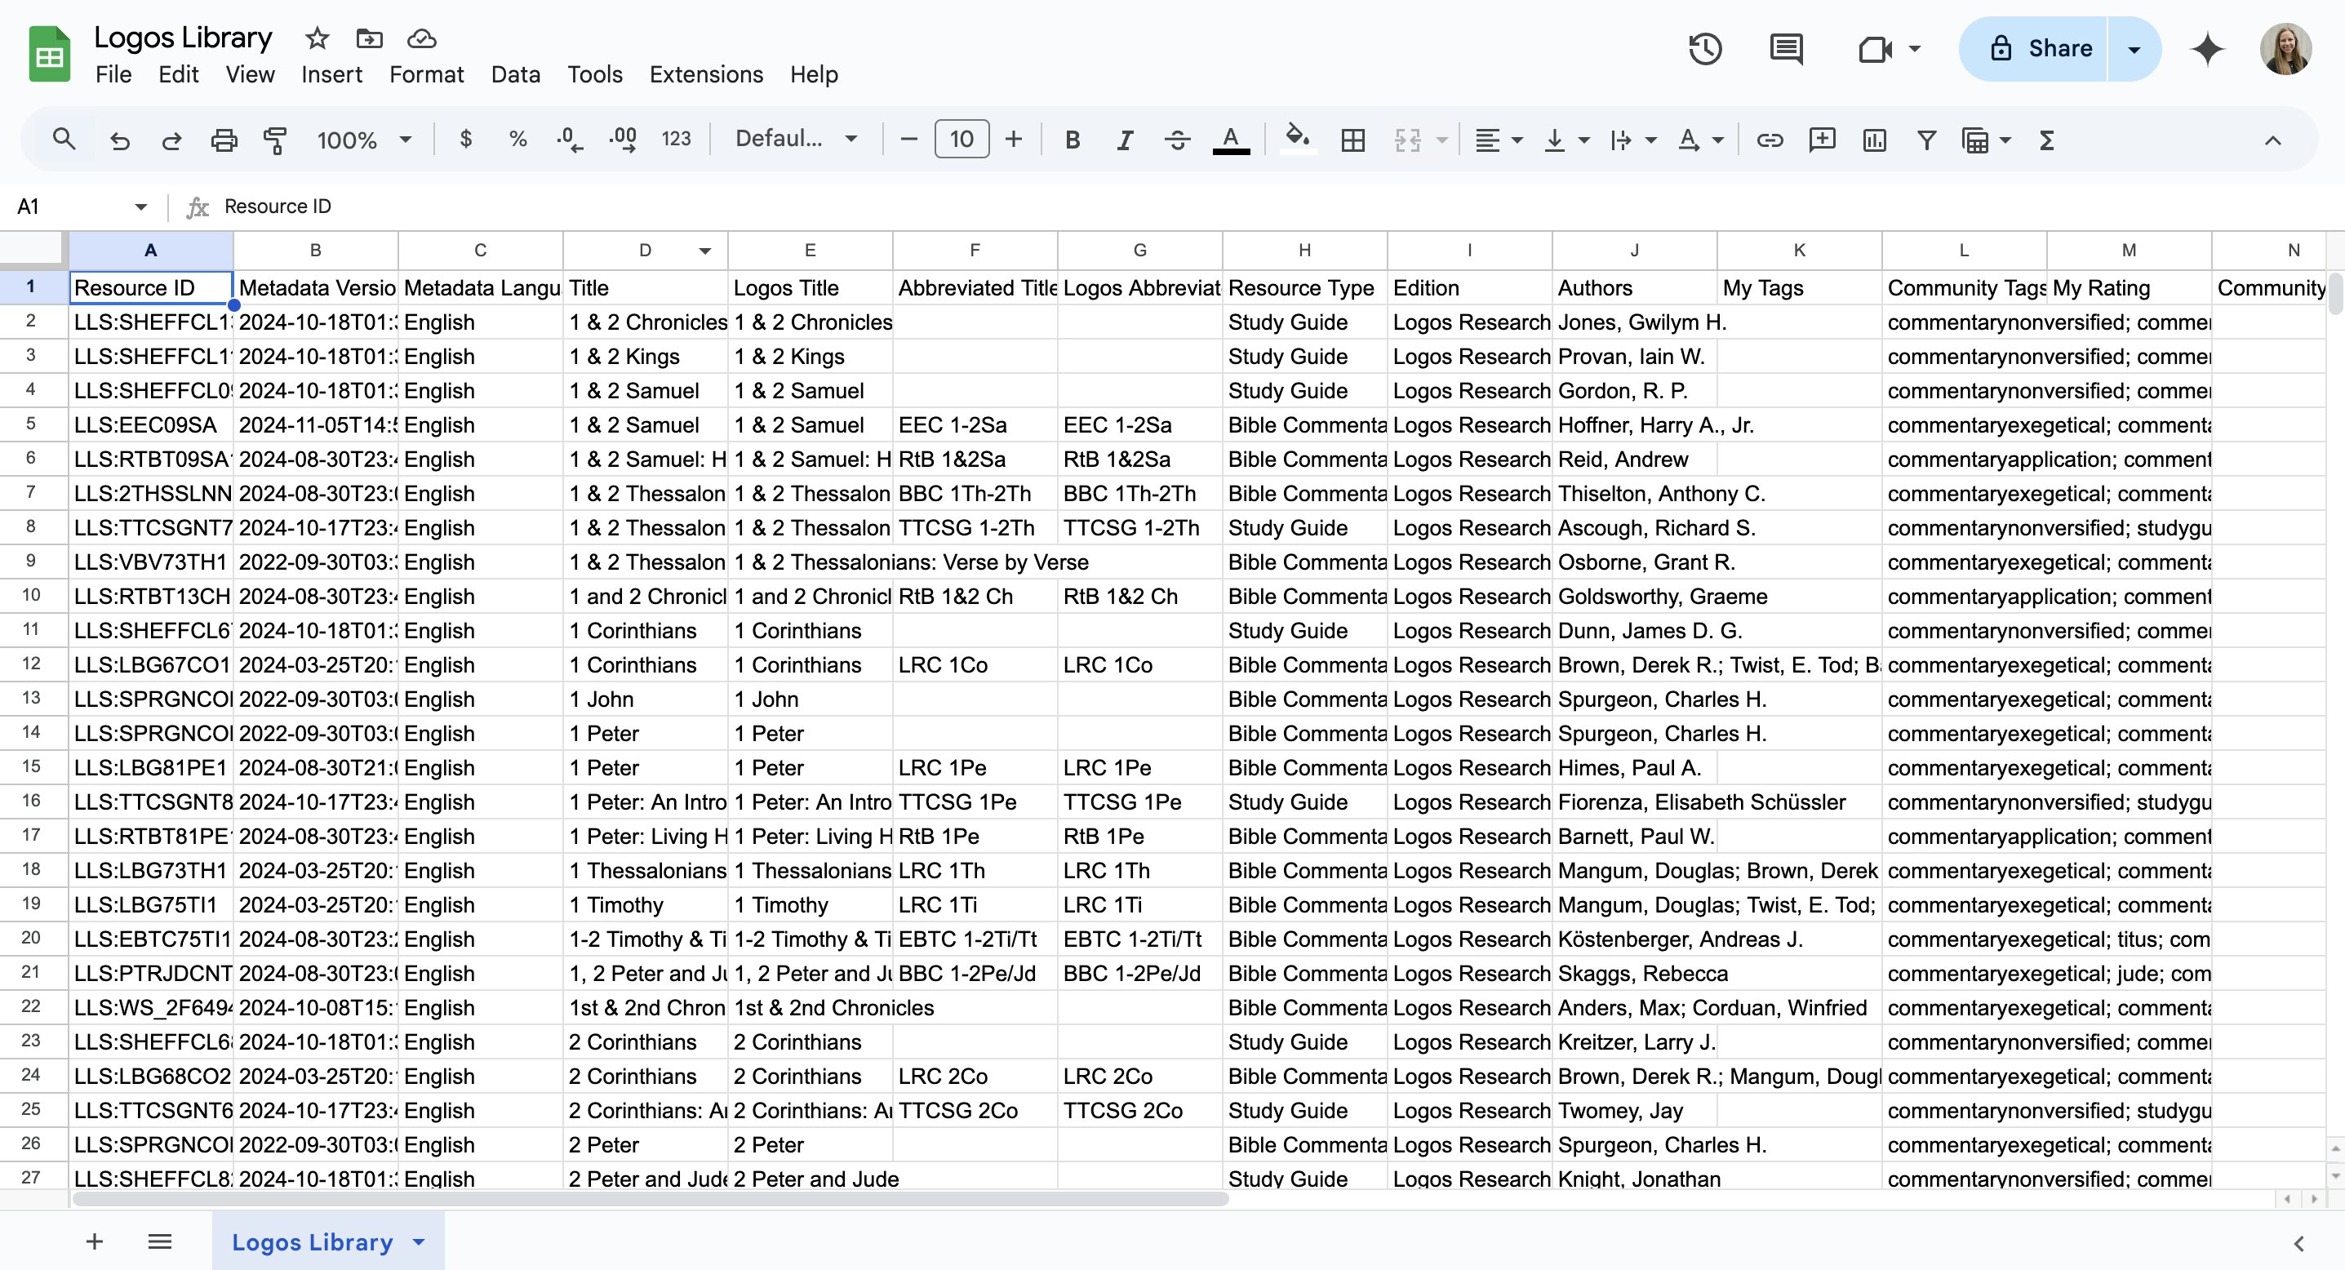
Task: Move the document with the folder icon
Action: coord(369,38)
